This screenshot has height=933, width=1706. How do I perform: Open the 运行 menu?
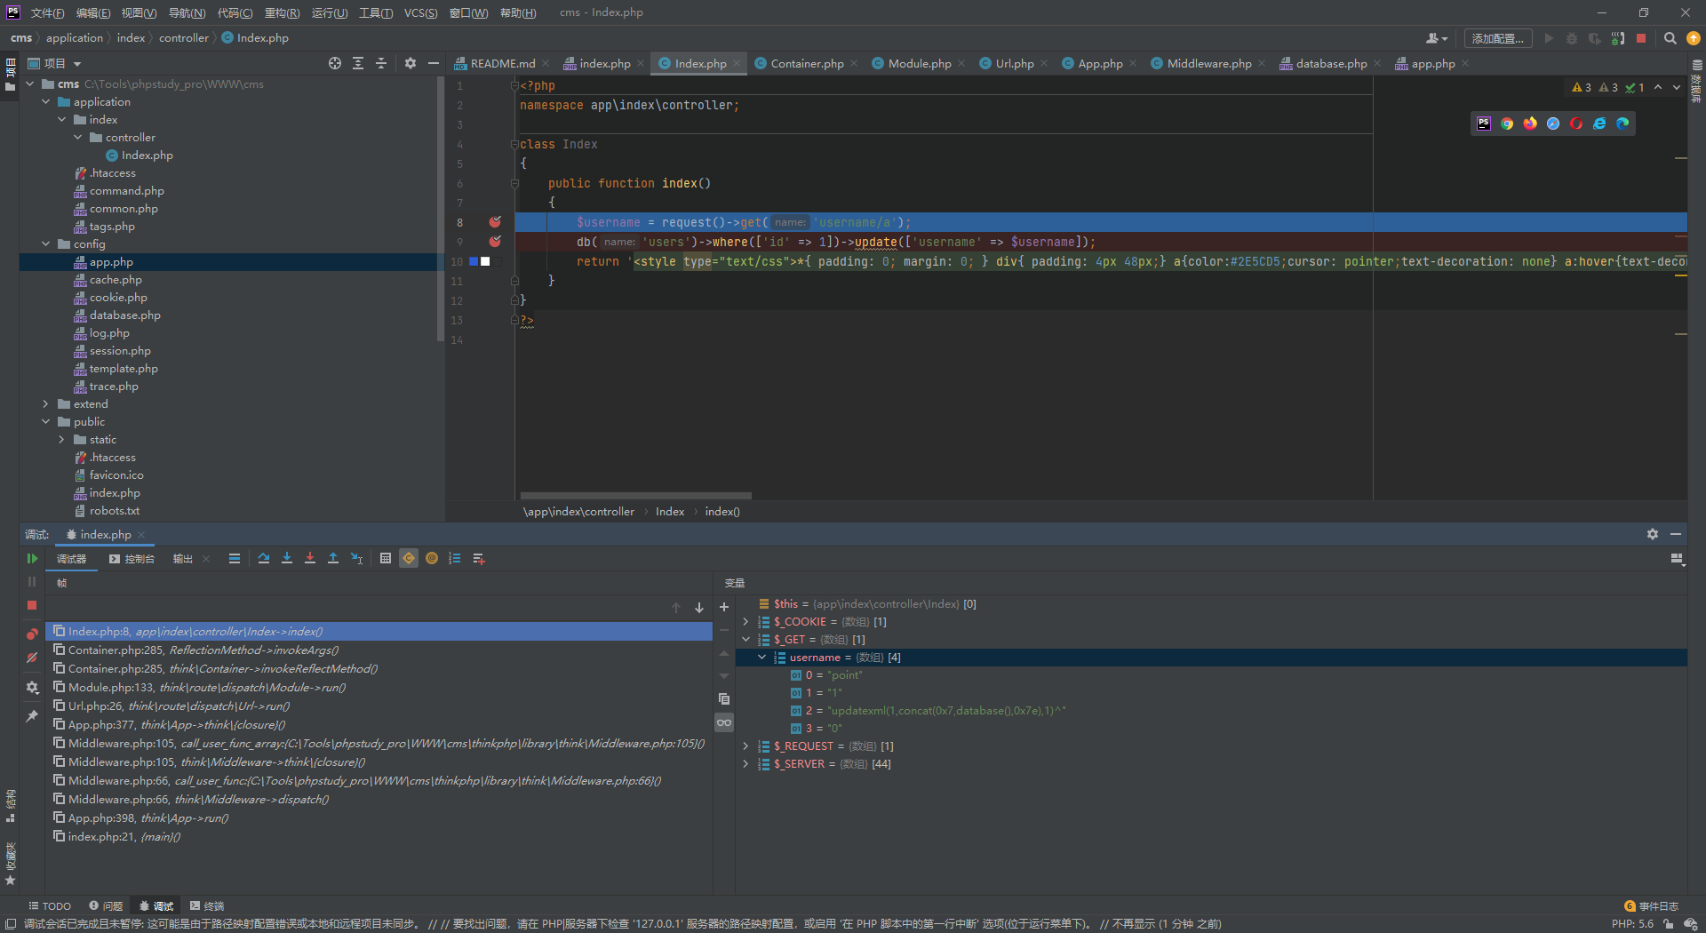[328, 12]
